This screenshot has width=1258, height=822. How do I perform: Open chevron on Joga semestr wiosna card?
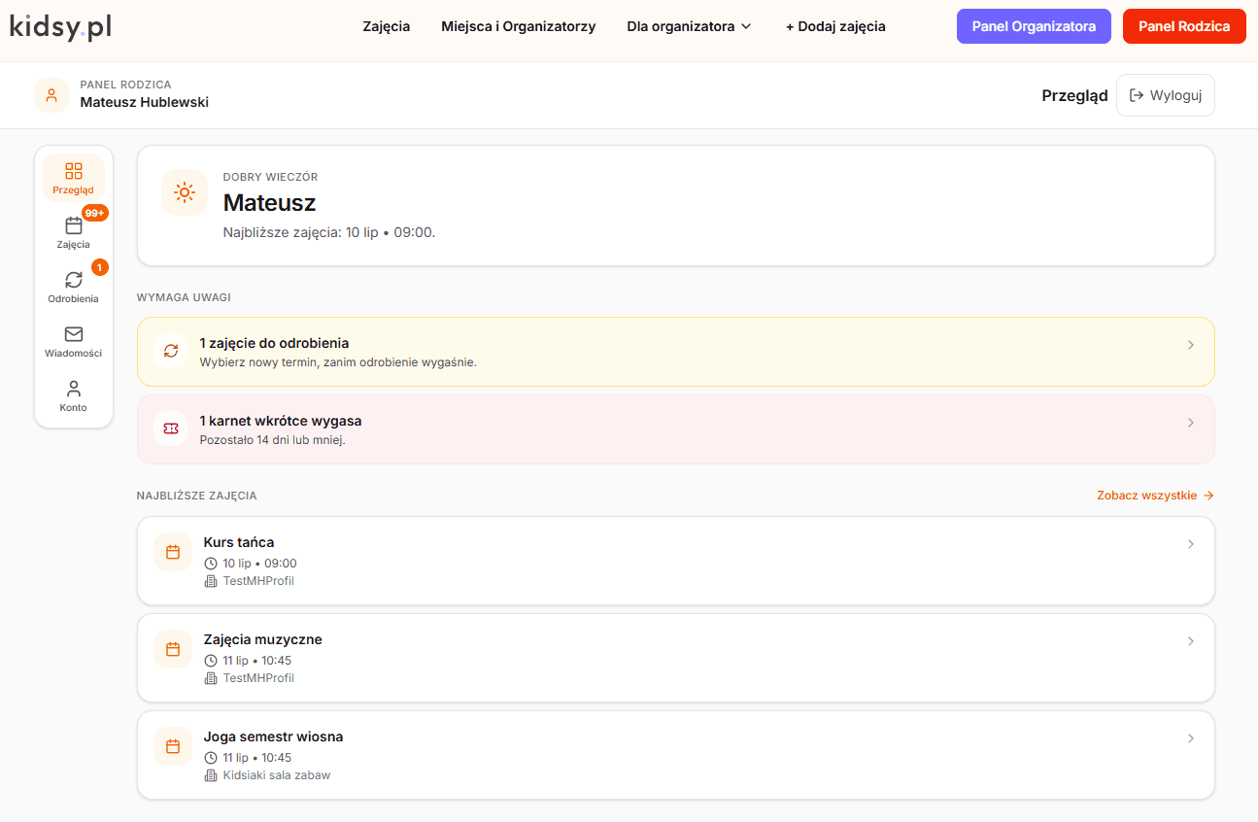[x=1191, y=738]
